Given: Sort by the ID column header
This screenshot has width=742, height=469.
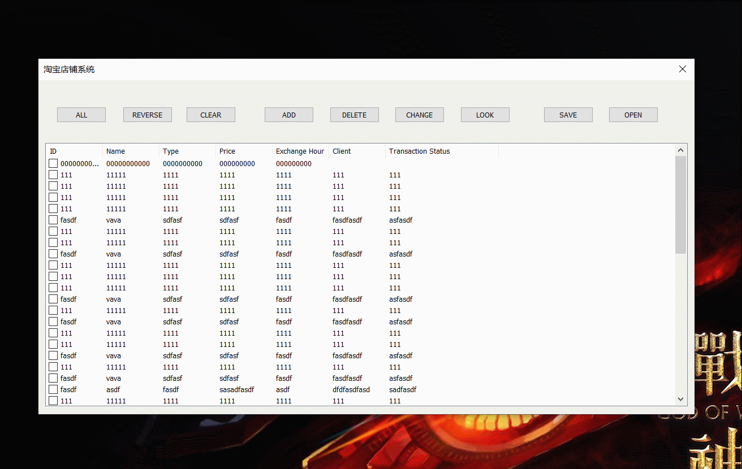Looking at the screenshot, I should 75,151.
